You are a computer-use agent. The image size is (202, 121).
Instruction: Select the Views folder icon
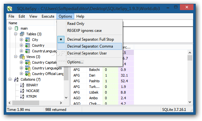(22, 57)
